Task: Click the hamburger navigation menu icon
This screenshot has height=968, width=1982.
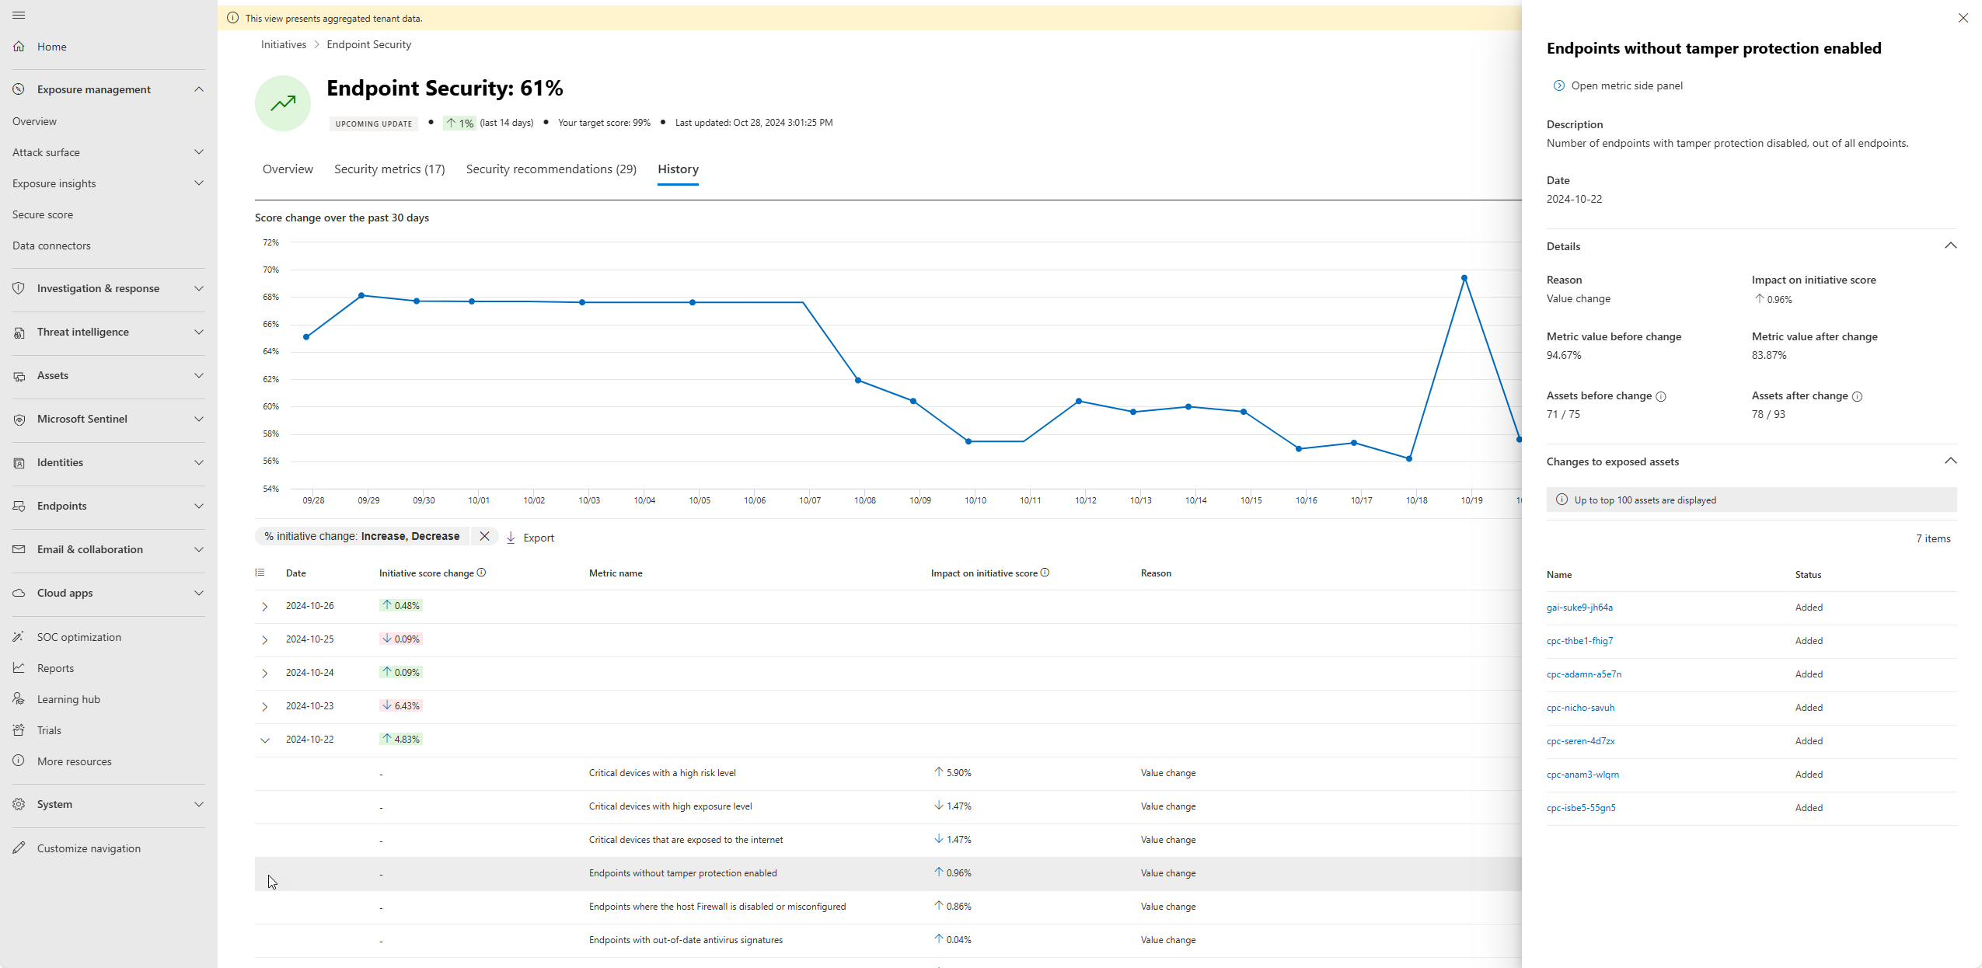Action: click(x=19, y=16)
